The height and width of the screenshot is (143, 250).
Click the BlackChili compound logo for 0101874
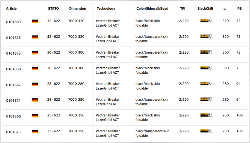point(206,99)
